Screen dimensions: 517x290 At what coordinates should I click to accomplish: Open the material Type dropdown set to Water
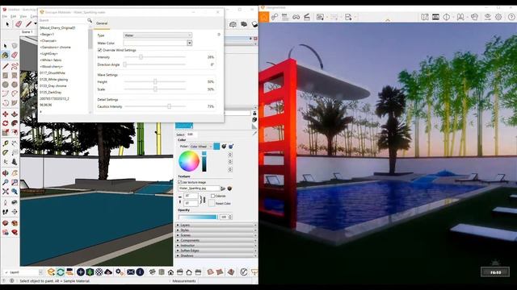(x=158, y=35)
